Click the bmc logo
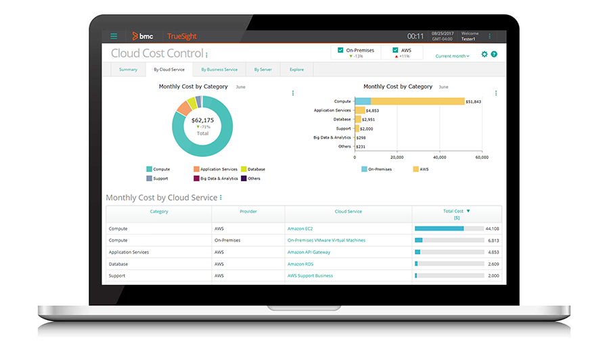 143,36
